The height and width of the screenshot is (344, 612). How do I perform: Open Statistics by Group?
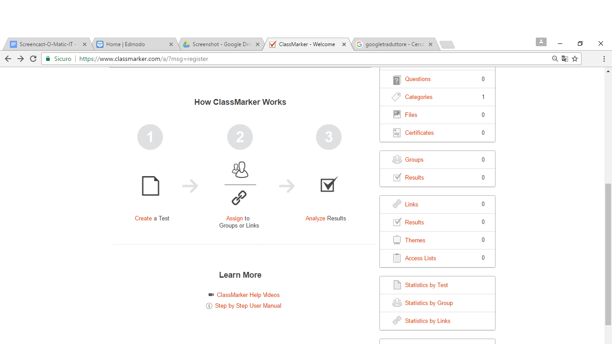pos(429,303)
